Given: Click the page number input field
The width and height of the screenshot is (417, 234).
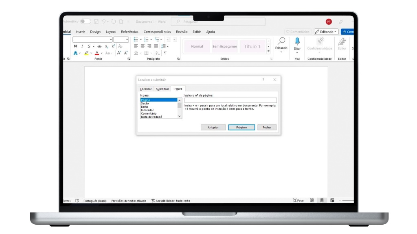Looking at the screenshot, I should pos(230,100).
